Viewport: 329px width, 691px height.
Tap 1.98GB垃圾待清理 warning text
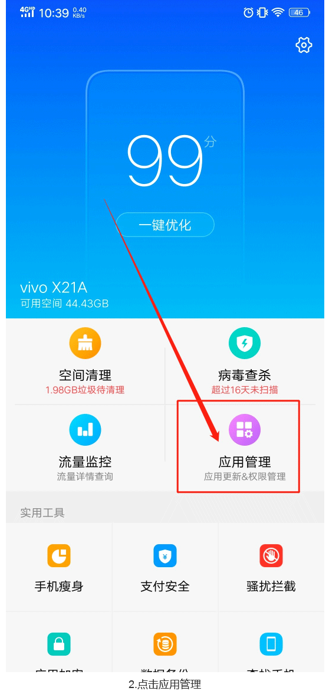coord(85,390)
